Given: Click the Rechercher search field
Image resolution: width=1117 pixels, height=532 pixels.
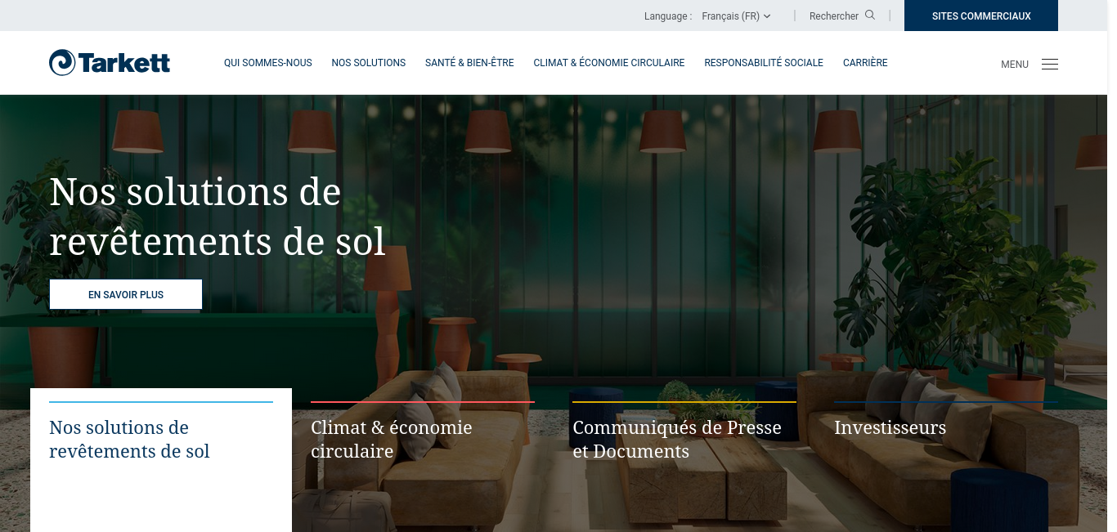Looking at the screenshot, I should [x=842, y=16].
